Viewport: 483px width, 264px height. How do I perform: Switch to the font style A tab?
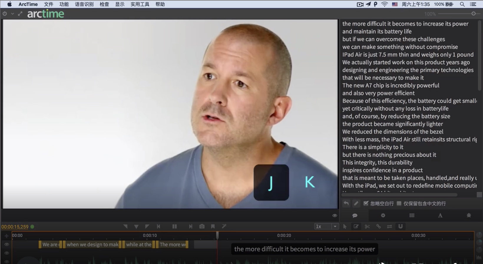[440, 215]
